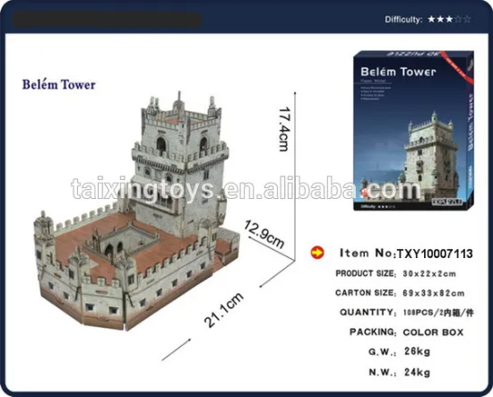
Task: Click the 'PRODUCT SIZE:' label
Action: click(366, 273)
